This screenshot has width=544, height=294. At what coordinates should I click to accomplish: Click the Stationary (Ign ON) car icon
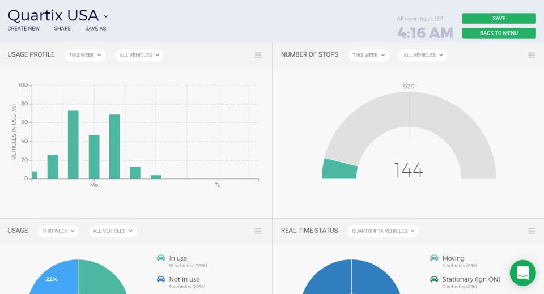pyautogui.click(x=434, y=279)
